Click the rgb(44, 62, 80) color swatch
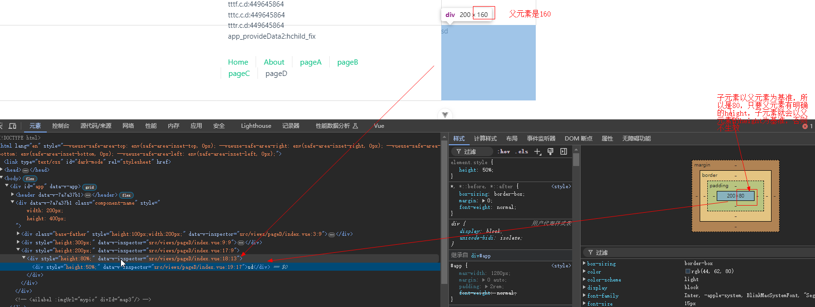 pos(688,272)
